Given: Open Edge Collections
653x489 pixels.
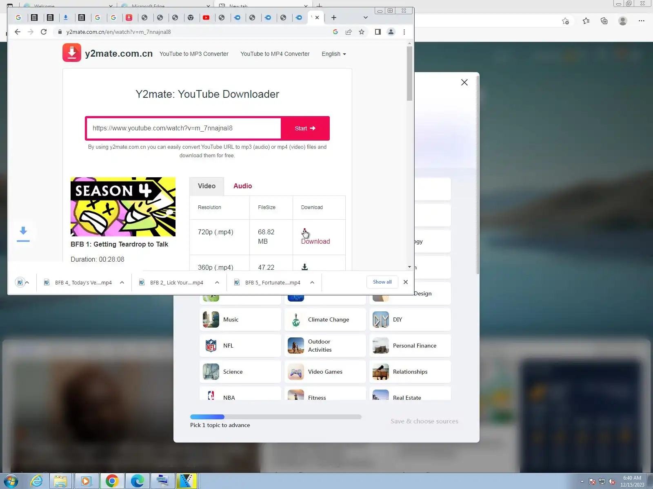Looking at the screenshot, I should coord(604,21).
